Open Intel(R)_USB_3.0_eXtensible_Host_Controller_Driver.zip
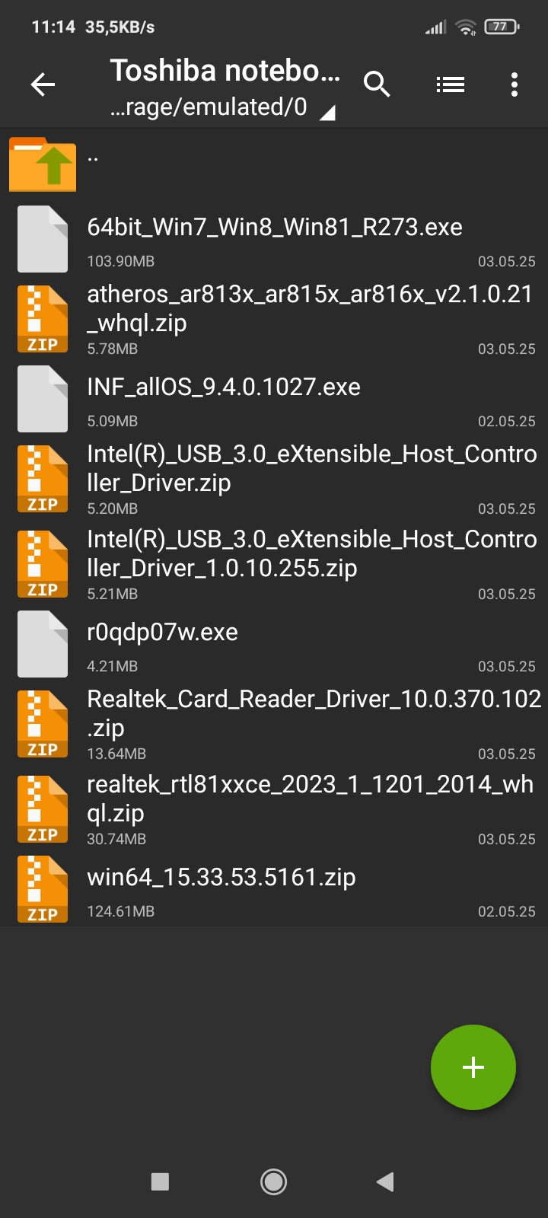This screenshot has height=1218, width=548. pyautogui.click(x=312, y=468)
